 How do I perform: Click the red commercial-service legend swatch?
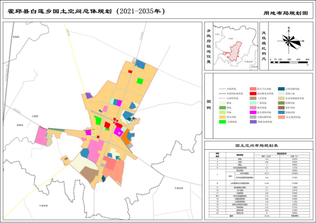coord(253,93)
